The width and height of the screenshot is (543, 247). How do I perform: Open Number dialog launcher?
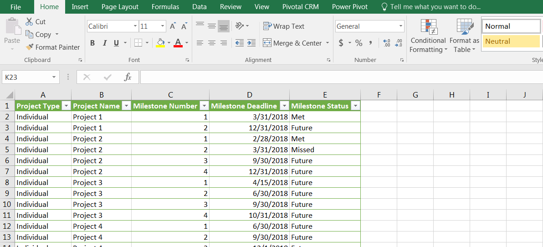click(402, 60)
